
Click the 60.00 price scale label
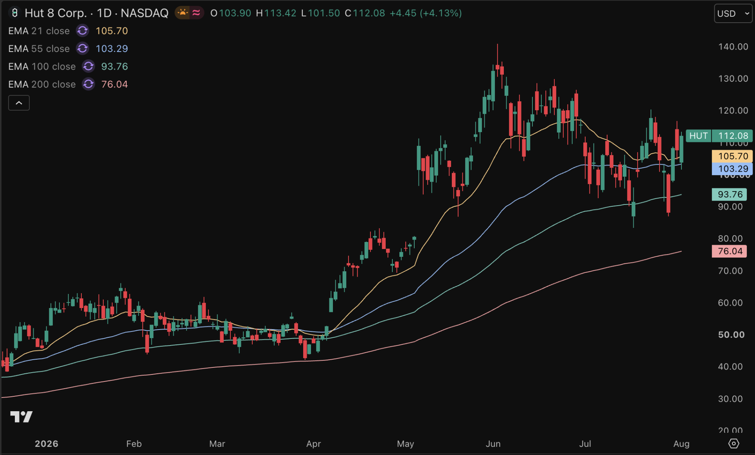click(x=730, y=303)
